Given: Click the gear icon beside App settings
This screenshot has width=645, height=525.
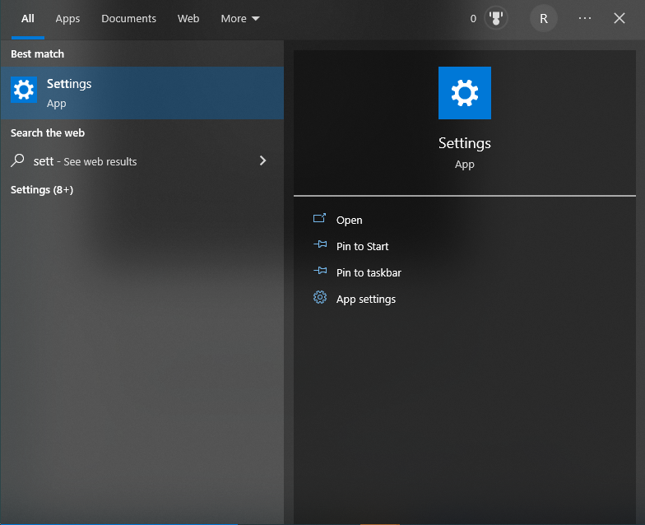Looking at the screenshot, I should click(320, 297).
